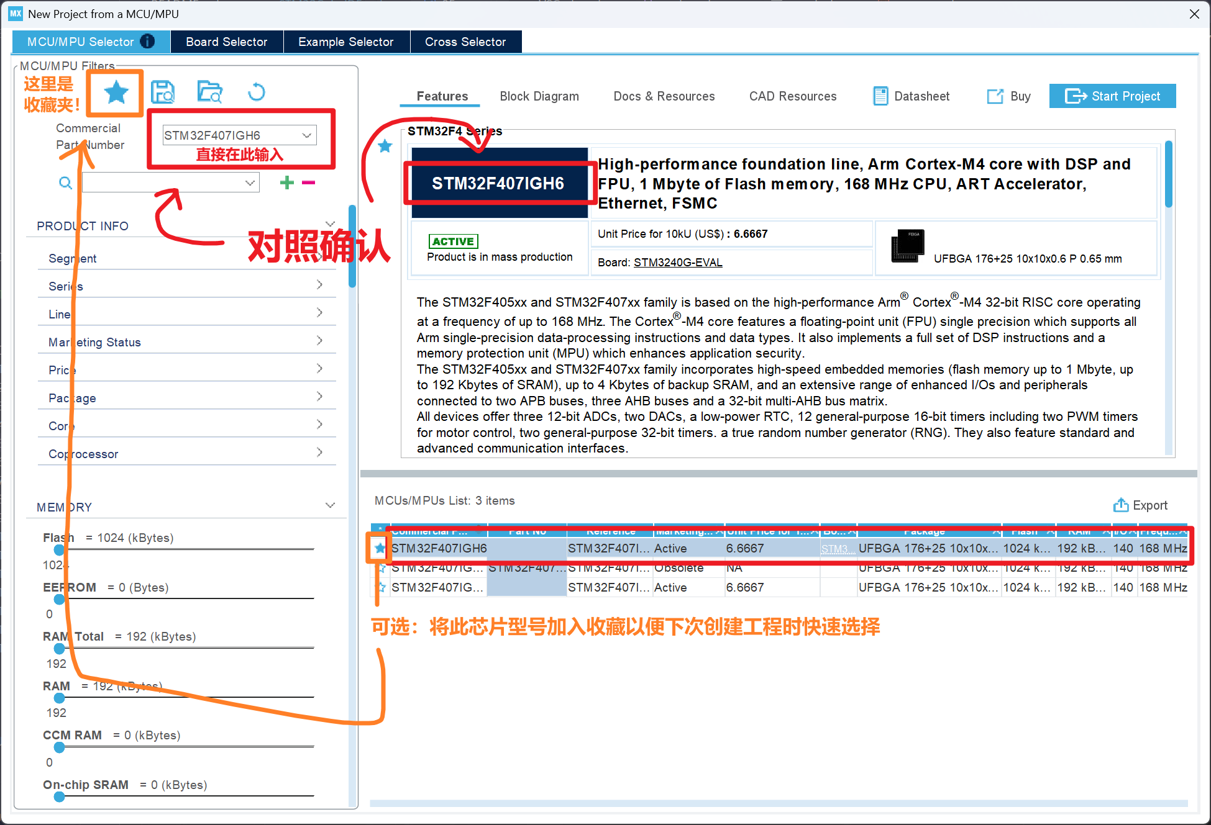Open the STM3240G-EVAL board link

click(x=677, y=263)
